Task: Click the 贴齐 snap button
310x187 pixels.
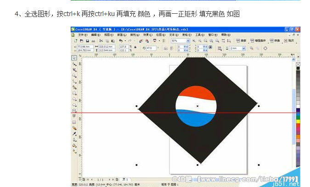Action: [x=289, y=41]
